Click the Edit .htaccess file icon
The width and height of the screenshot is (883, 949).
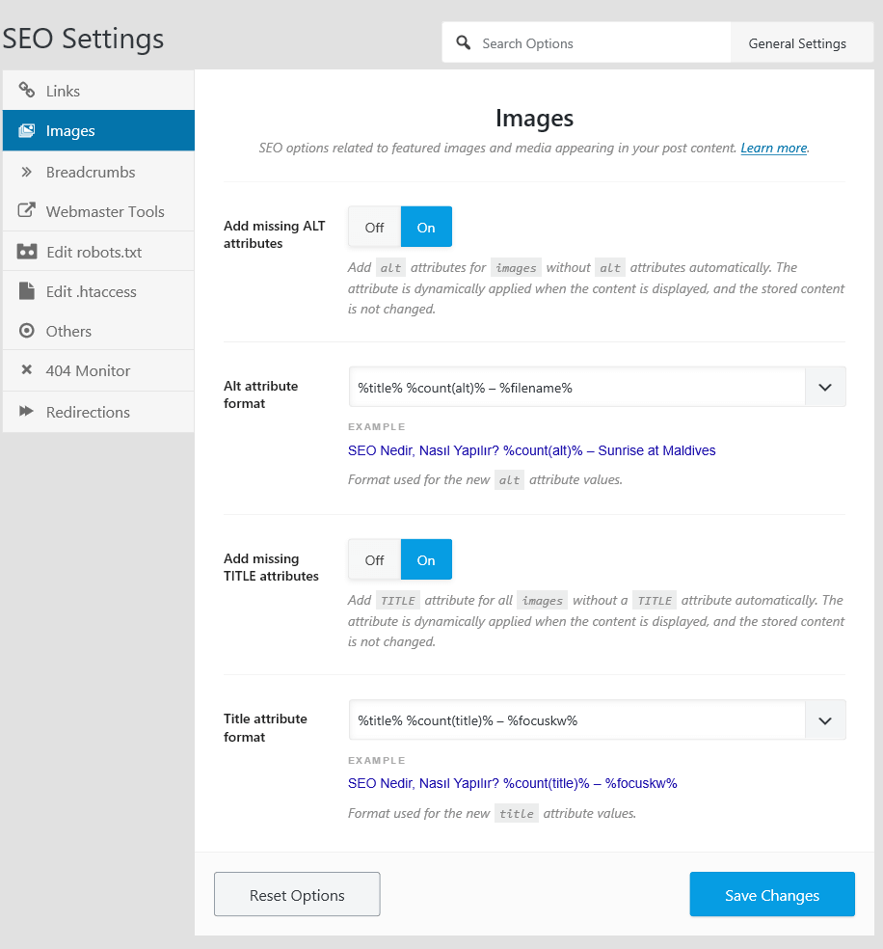(26, 291)
